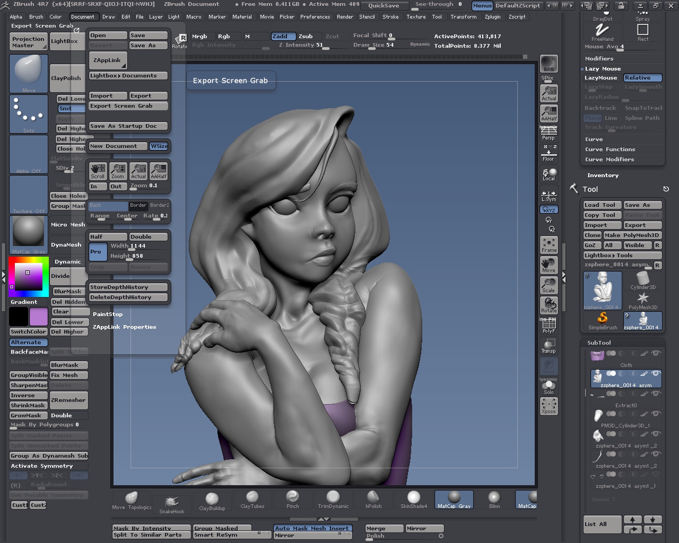Select the Scale icon in right shelf
Viewport: 679px width, 543px height.
click(x=549, y=285)
